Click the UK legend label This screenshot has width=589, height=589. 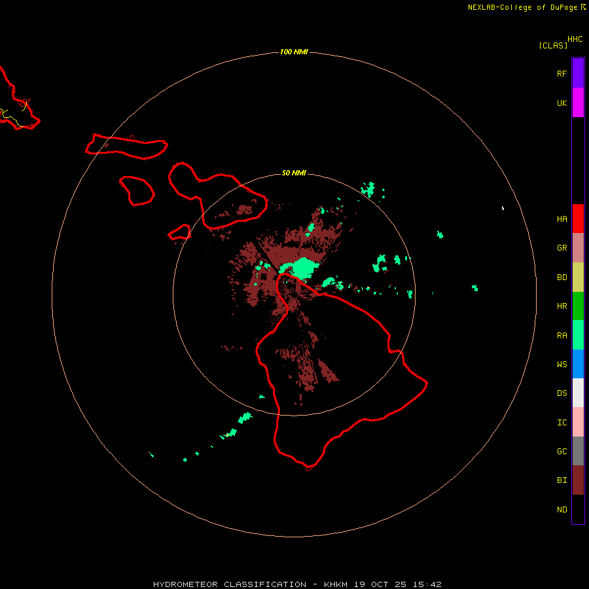[562, 103]
